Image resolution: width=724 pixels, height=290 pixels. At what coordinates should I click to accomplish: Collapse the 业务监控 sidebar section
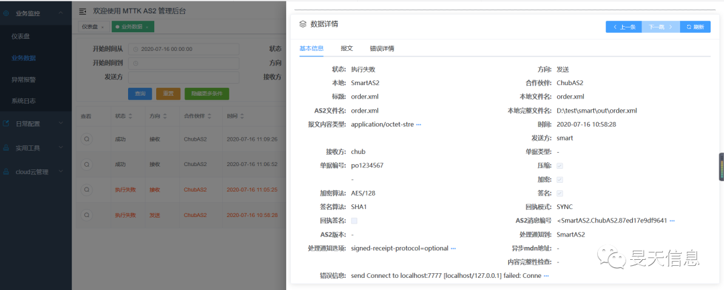(x=60, y=13)
